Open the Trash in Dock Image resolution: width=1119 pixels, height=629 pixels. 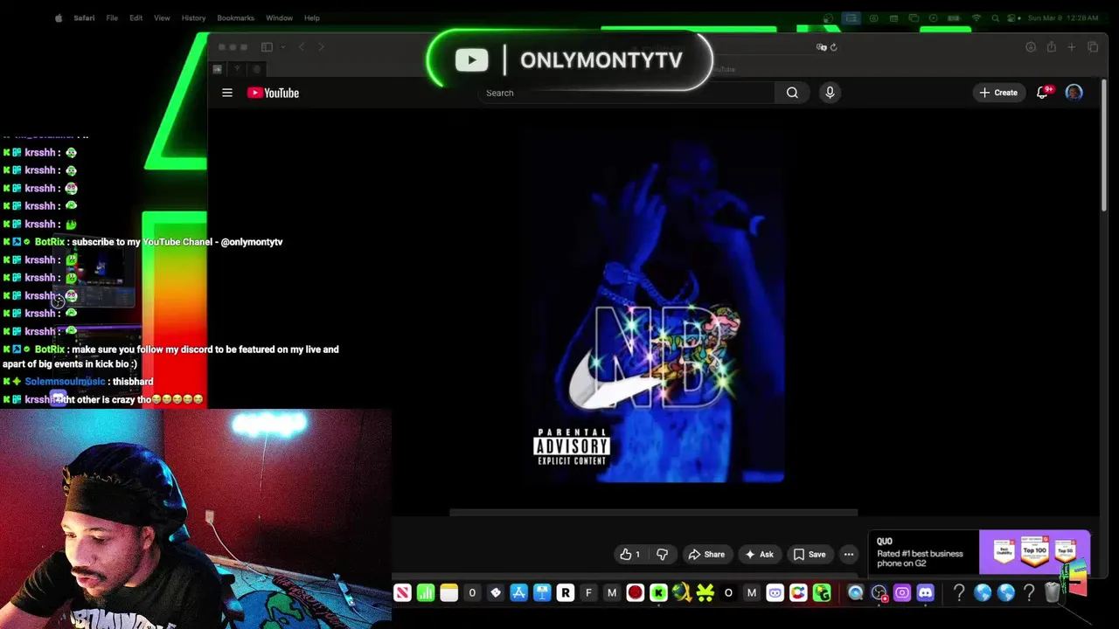(x=1053, y=593)
